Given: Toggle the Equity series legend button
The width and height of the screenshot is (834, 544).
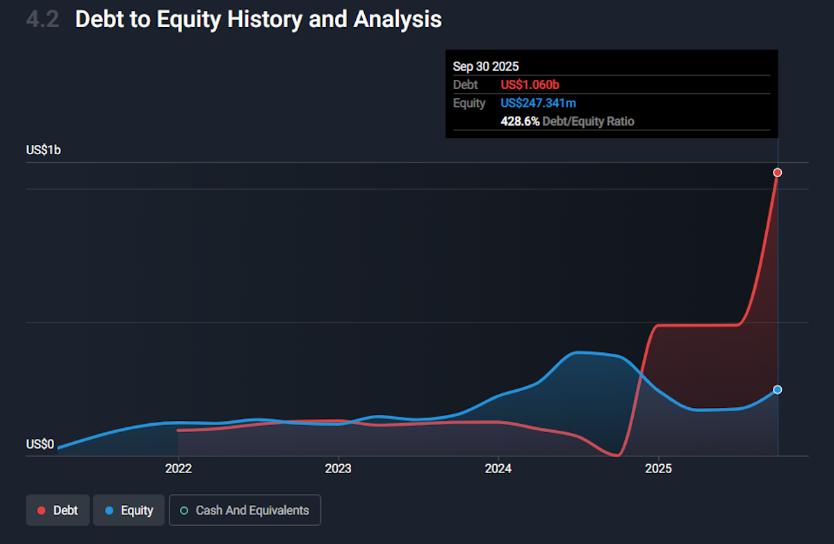Looking at the screenshot, I should click(x=129, y=511).
